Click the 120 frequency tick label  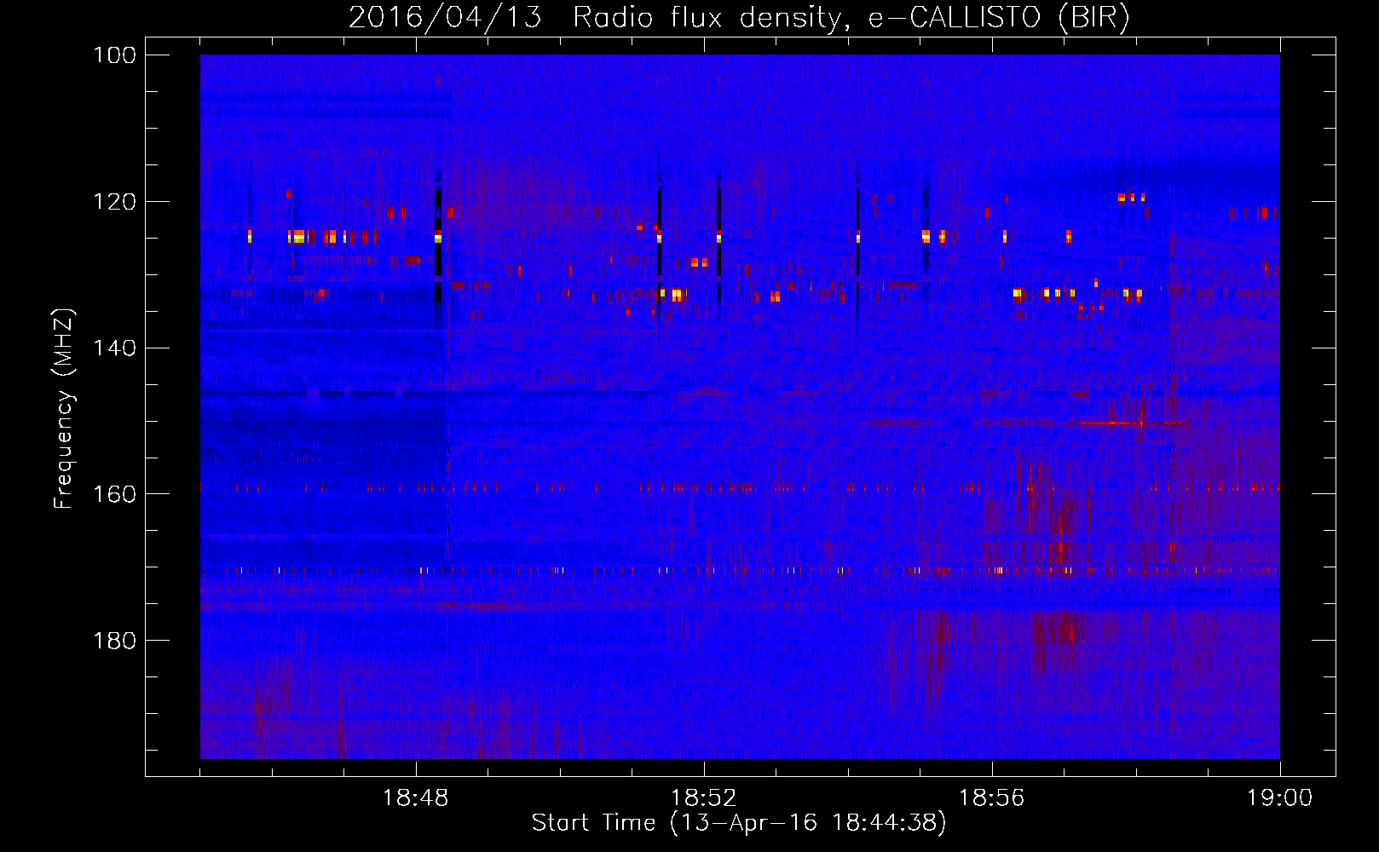pyautogui.click(x=116, y=202)
